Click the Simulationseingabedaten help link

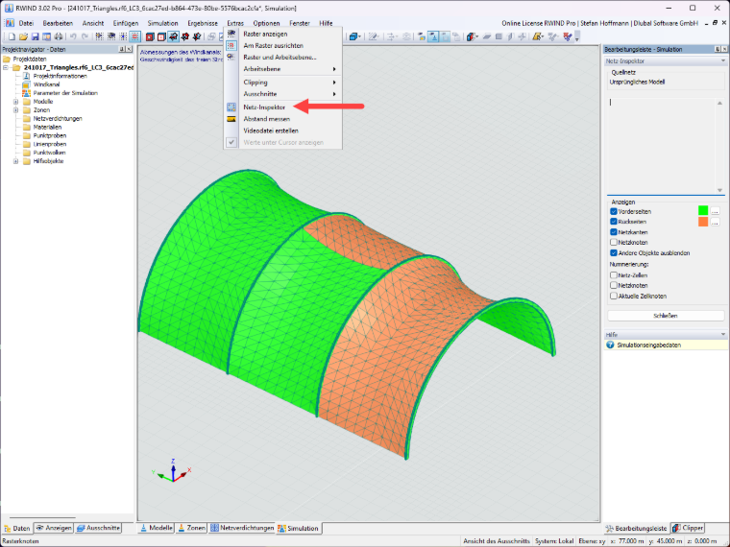648,345
